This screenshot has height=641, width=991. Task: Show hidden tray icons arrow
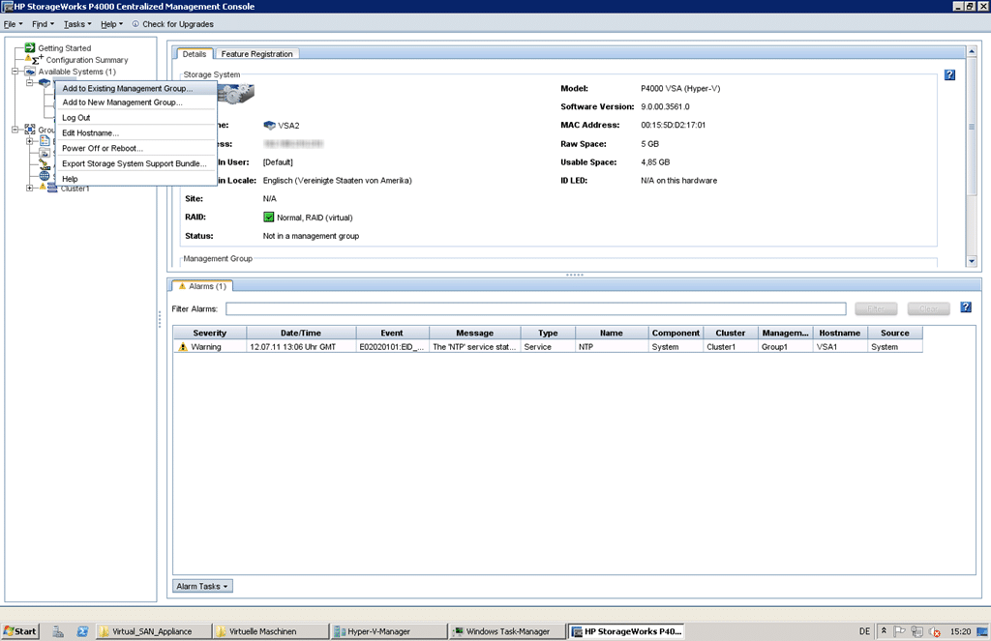(884, 630)
